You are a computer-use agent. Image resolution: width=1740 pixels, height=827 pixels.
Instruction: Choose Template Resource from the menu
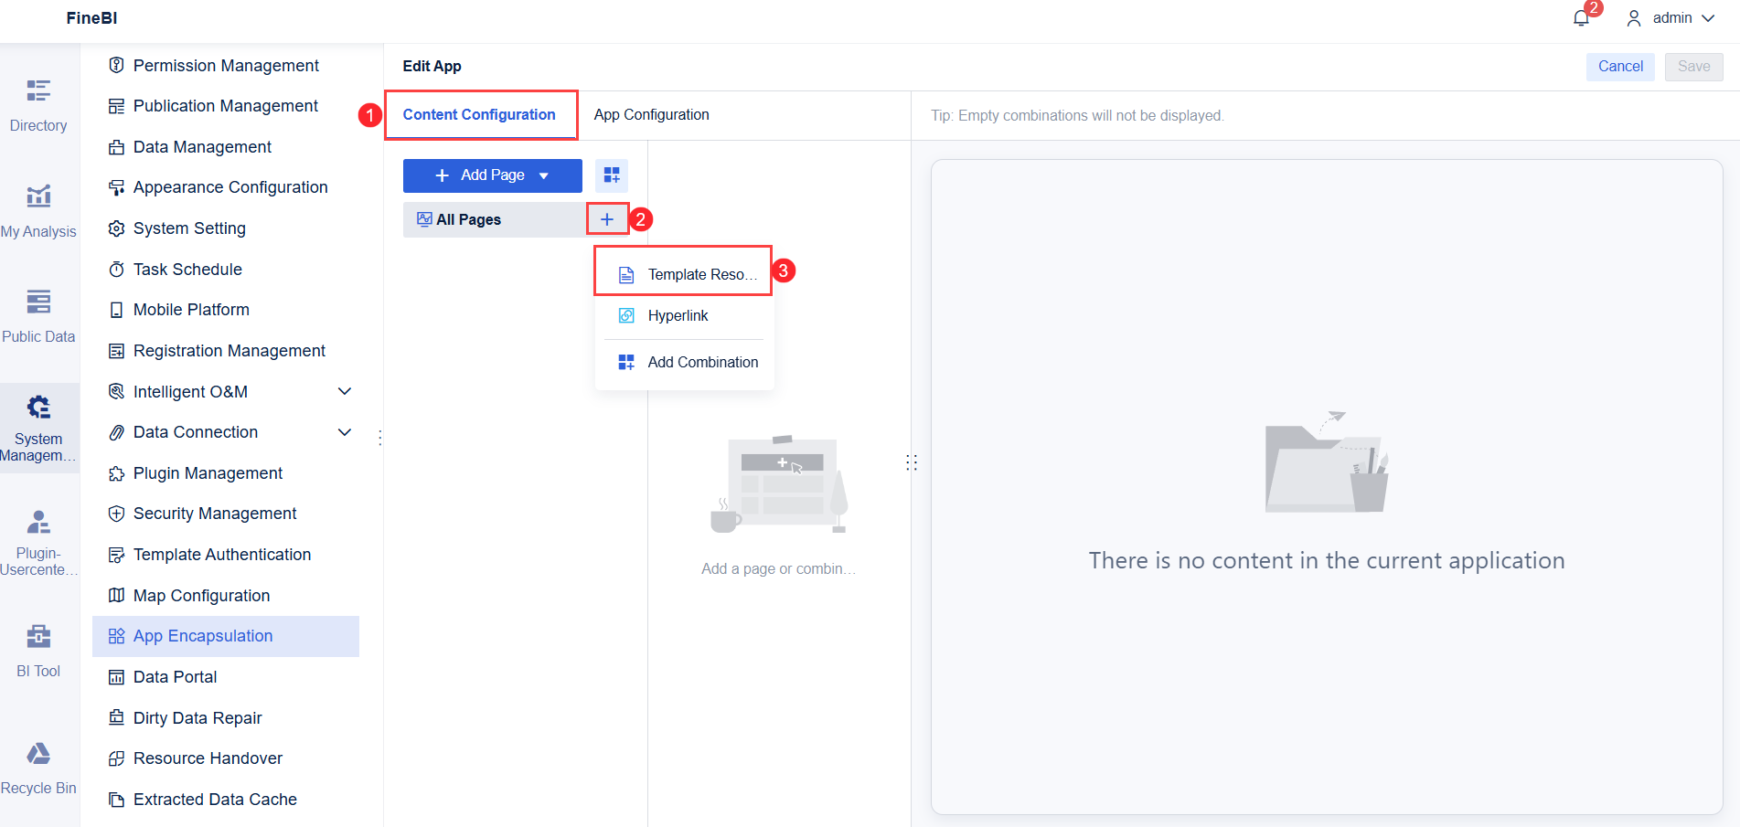point(683,274)
